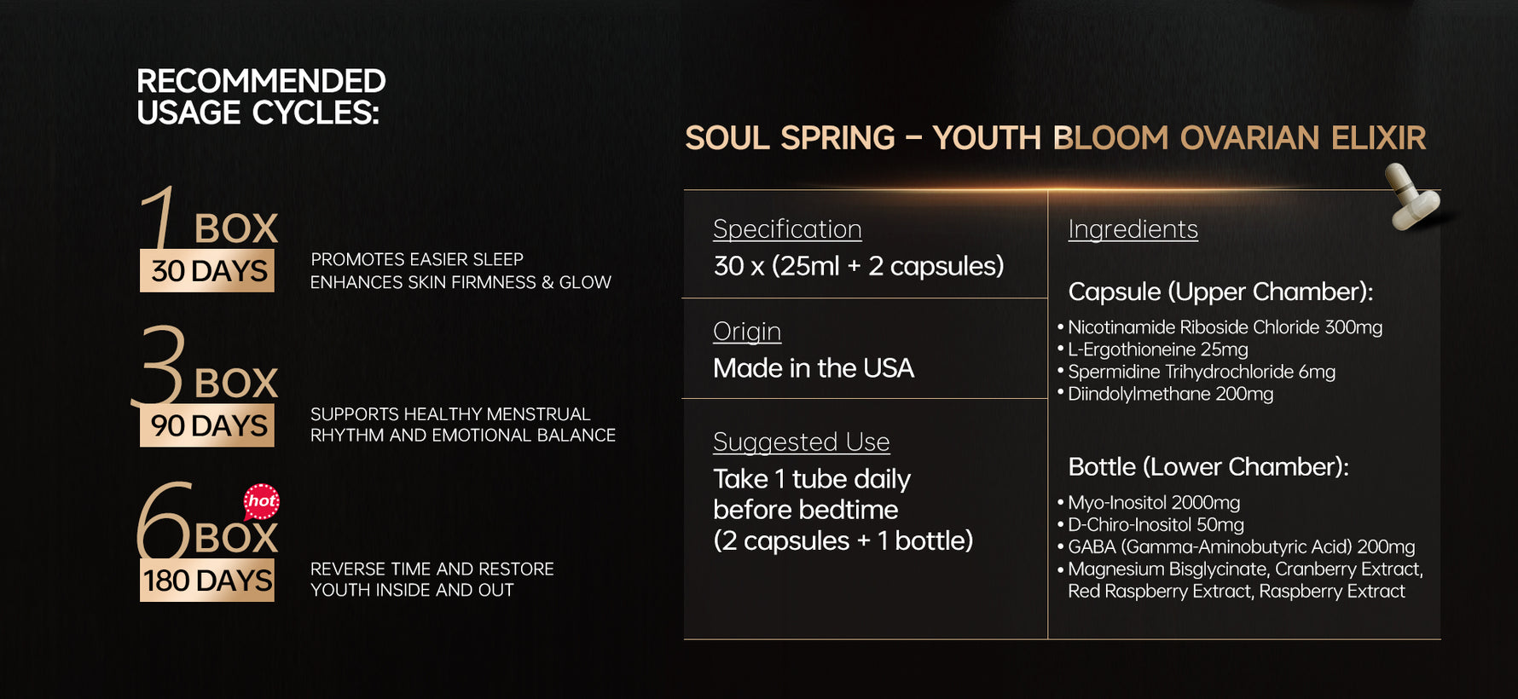Open the underlined Suggested Use heading
1518x699 pixels.
click(x=802, y=442)
